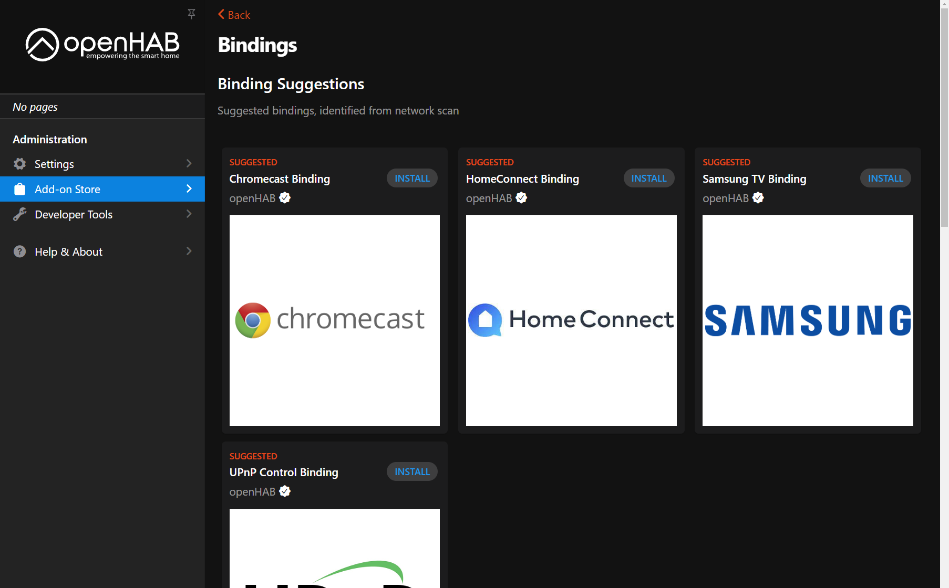This screenshot has height=588, width=949.
Task: Click the HomeConnect Binding title
Action: (522, 179)
